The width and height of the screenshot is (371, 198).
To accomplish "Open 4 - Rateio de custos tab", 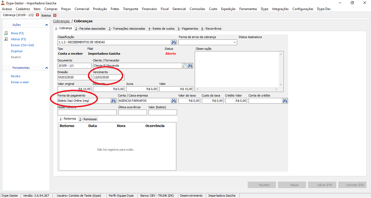I will coord(162,29).
